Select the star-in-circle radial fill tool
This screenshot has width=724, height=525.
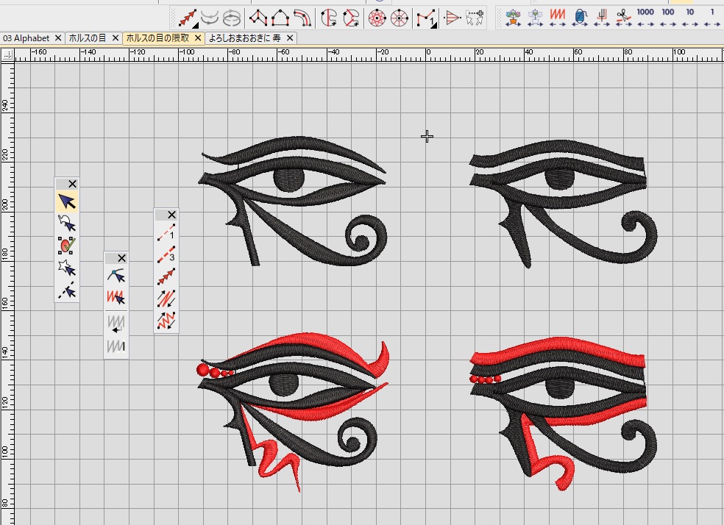coord(377,18)
